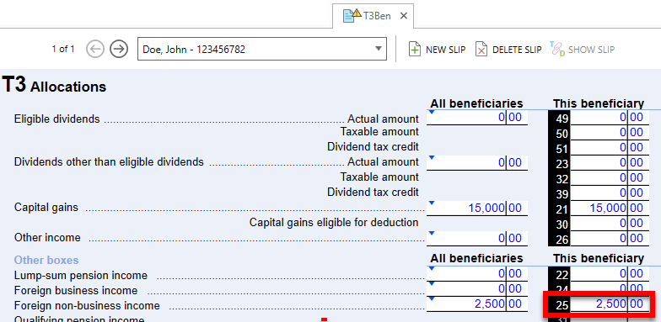
Task: Click the SHOW SLIP button
Action: click(x=582, y=50)
